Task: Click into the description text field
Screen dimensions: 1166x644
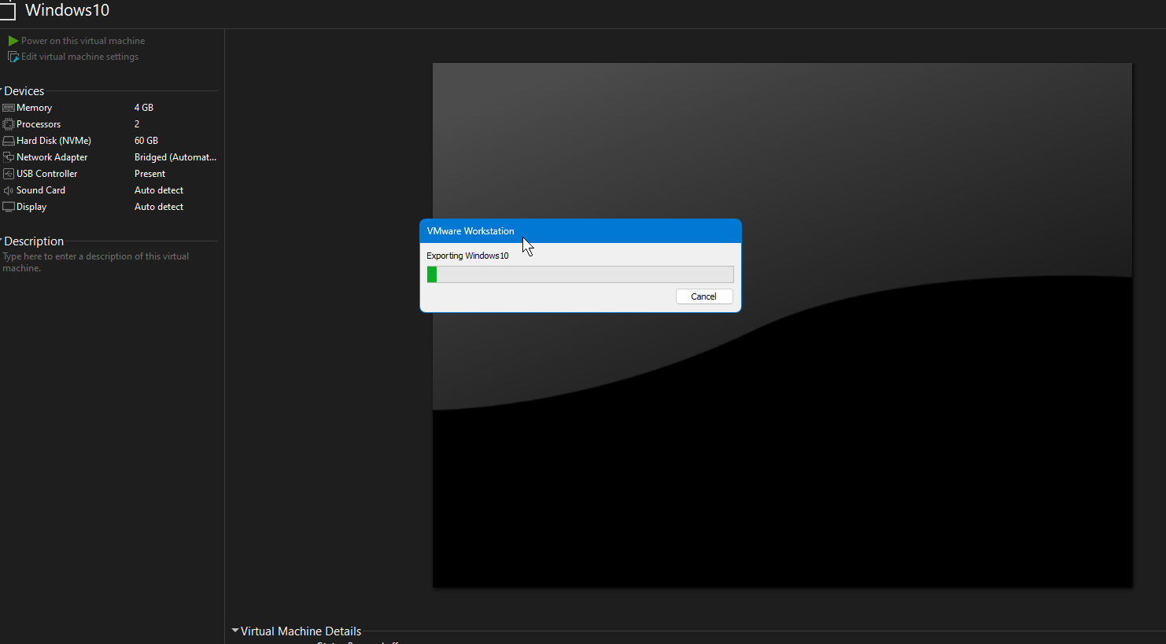Action: coord(109,263)
